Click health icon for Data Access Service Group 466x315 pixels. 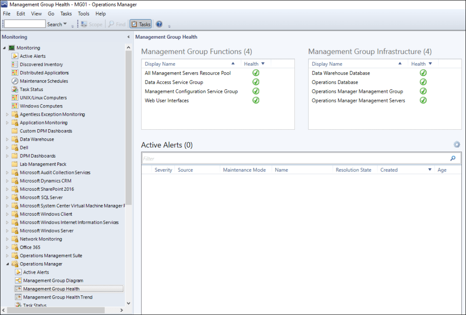(256, 82)
